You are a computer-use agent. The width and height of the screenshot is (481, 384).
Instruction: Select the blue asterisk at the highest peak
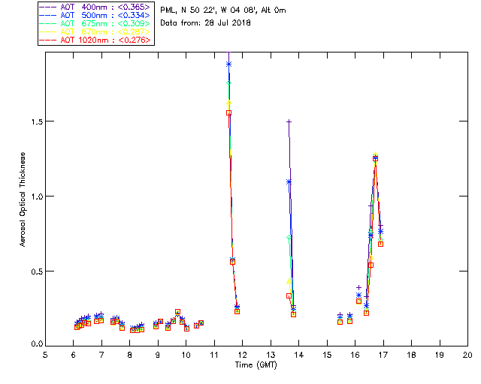(228, 64)
